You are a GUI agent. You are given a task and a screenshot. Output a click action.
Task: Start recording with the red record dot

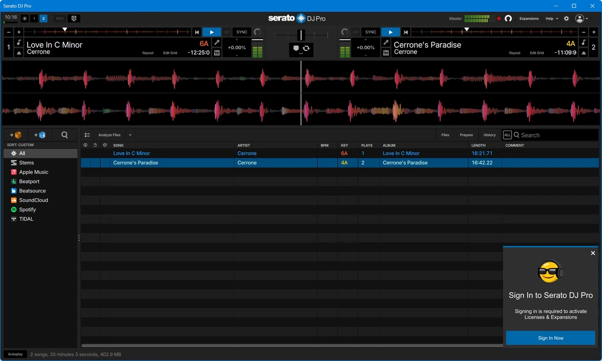point(499,19)
